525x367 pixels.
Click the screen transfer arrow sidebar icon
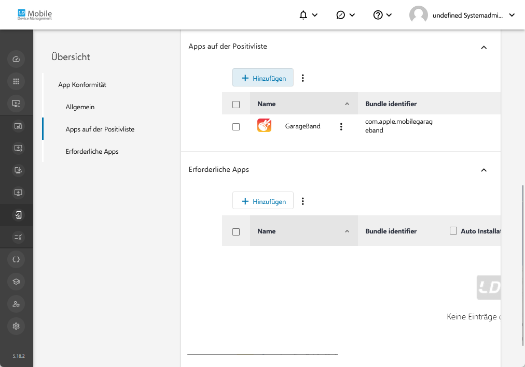click(18, 148)
